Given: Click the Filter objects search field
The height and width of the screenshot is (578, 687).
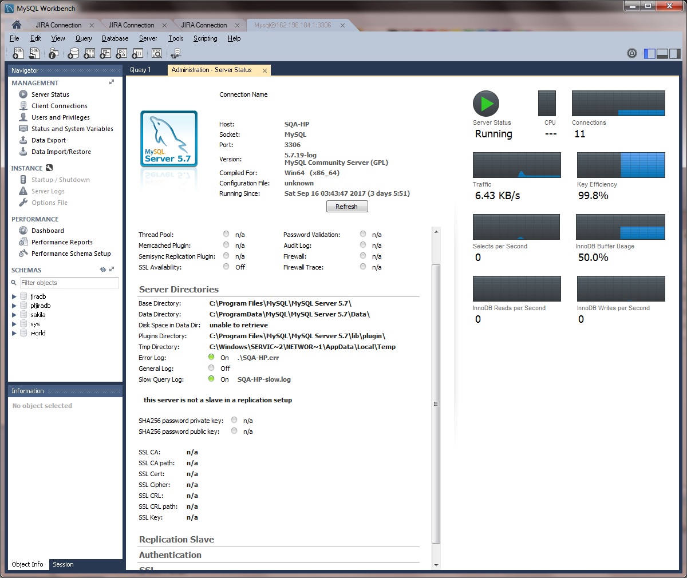Looking at the screenshot, I should 69,282.
